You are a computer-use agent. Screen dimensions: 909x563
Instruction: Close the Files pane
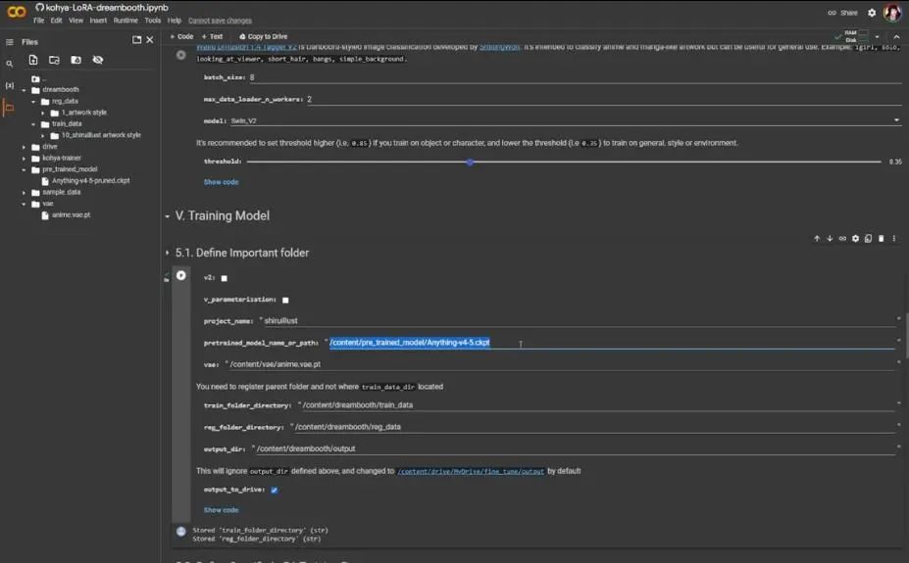(x=150, y=40)
